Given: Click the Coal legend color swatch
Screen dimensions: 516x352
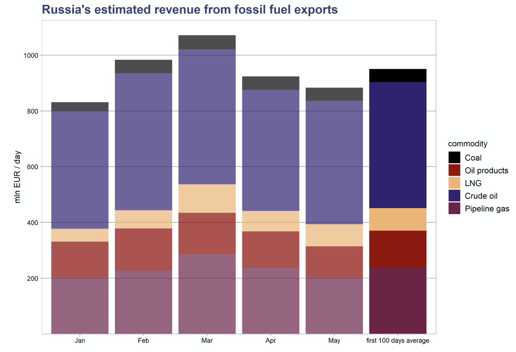Looking at the screenshot, I should (x=454, y=158).
